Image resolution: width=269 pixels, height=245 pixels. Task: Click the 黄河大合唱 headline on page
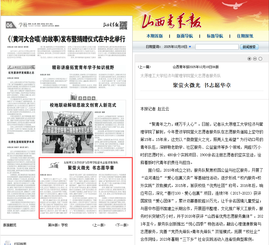click(x=66, y=39)
